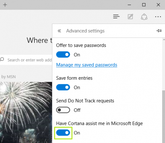The image size is (165, 143).
Task: Open a new tab with the plus icon
Action: (5, 5)
